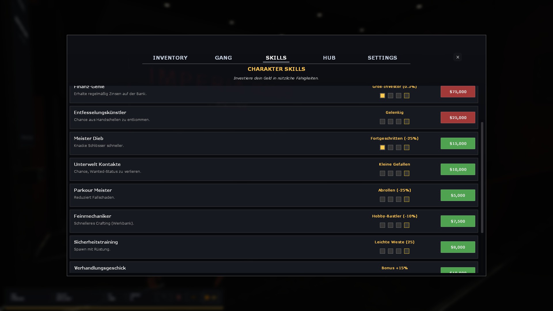
Task: Purchase Leichte Weste for $8,000
Action: click(458, 247)
